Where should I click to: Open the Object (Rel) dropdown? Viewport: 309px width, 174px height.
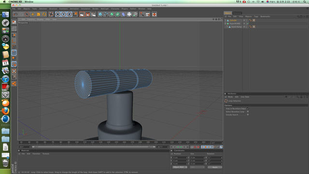(180, 167)
